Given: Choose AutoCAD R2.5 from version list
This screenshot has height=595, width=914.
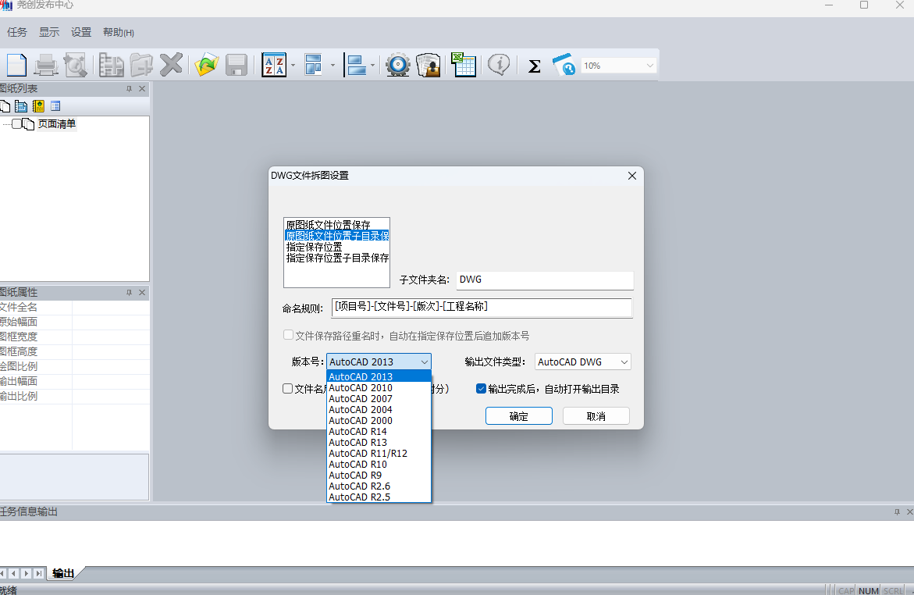Looking at the screenshot, I should point(379,497).
